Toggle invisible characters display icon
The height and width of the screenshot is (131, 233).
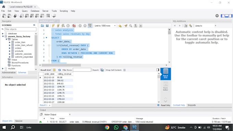tap(136, 26)
